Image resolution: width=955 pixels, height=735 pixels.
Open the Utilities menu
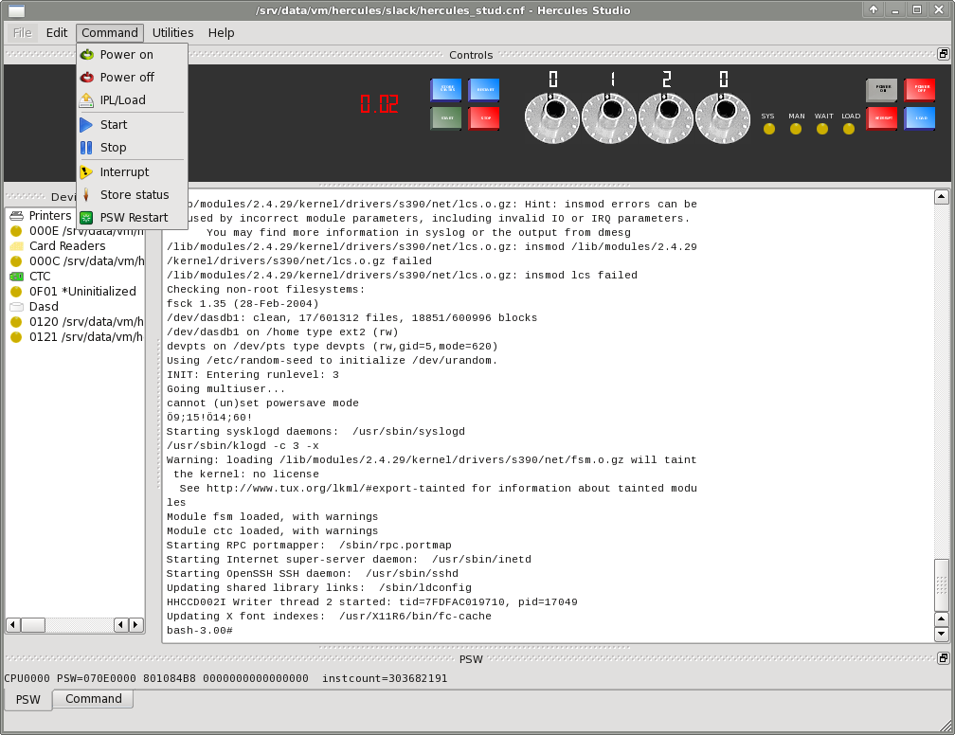coord(173,33)
